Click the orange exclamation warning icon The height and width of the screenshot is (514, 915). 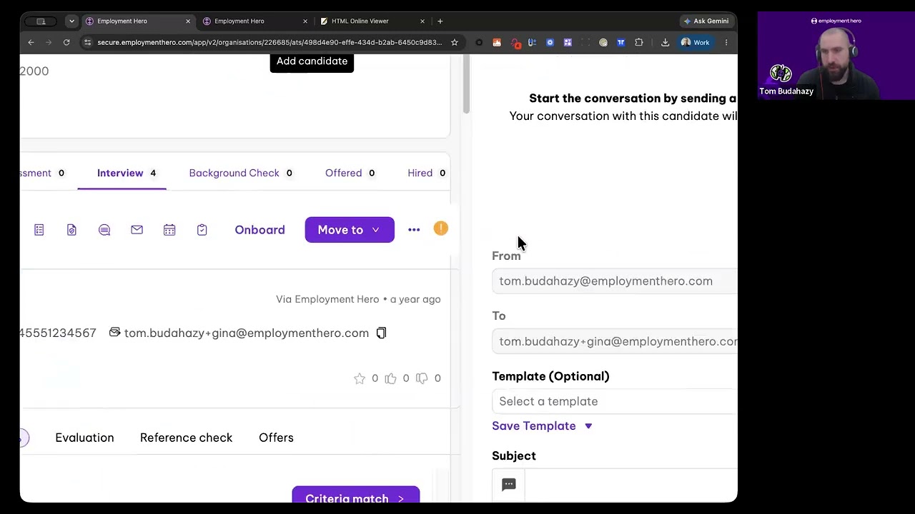pos(441,228)
